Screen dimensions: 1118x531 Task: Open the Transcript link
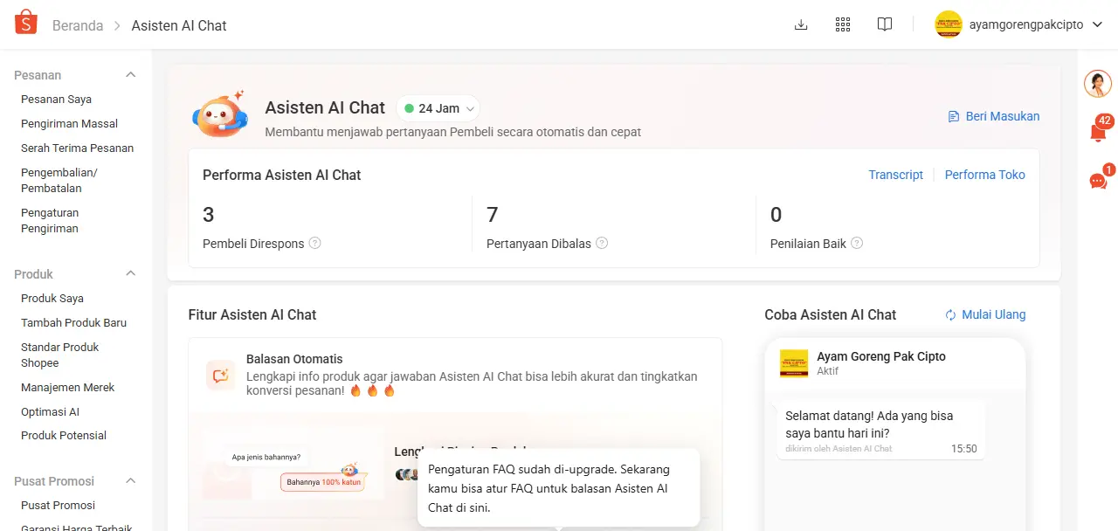point(895,175)
